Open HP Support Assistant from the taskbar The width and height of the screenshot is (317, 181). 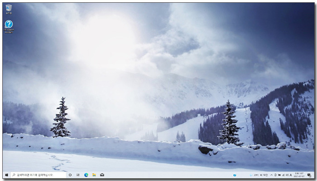tap(235, 175)
